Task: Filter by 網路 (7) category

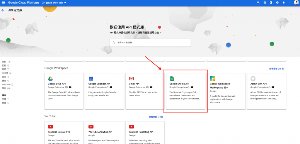Action: tap(6, 69)
